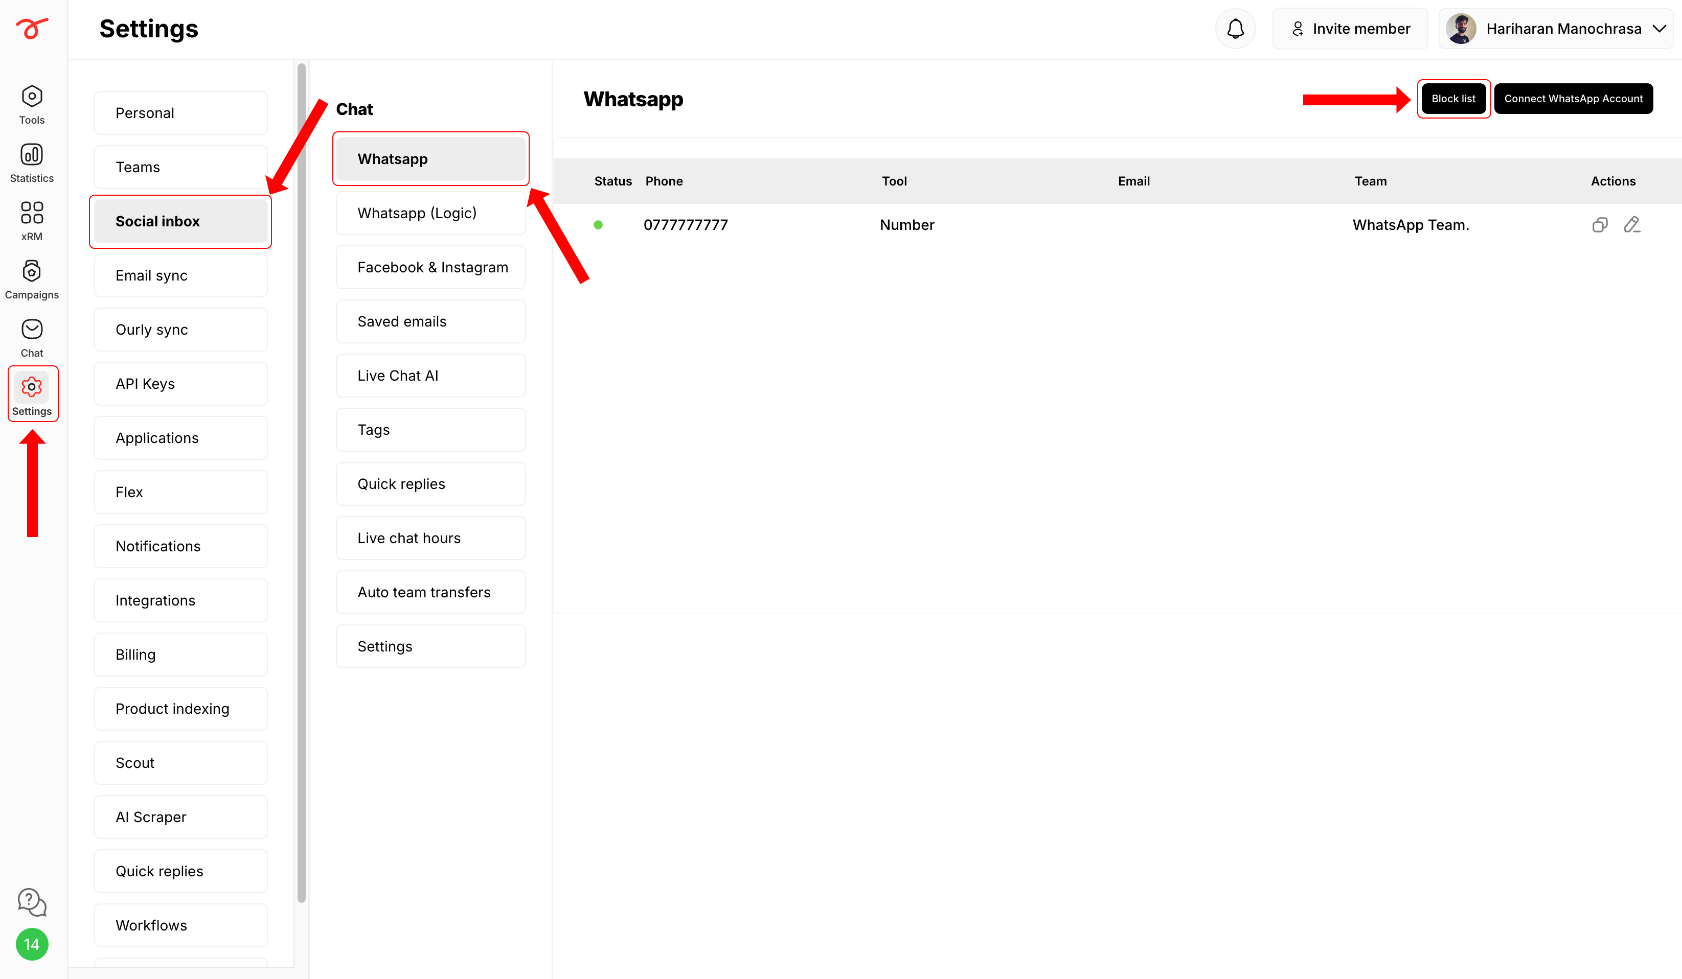Open Personal settings
This screenshot has width=1682, height=979.
point(181,113)
